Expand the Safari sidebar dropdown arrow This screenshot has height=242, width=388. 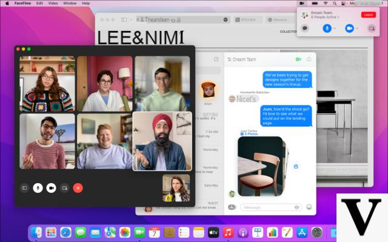pos(131,19)
